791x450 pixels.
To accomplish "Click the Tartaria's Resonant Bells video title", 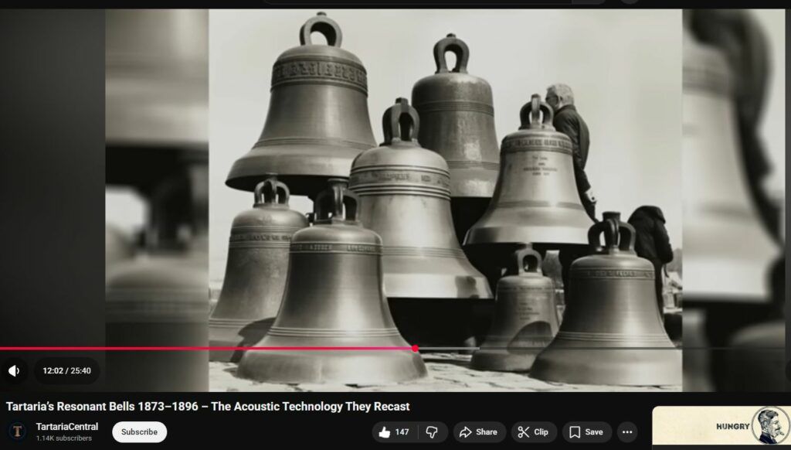I will (208, 406).
